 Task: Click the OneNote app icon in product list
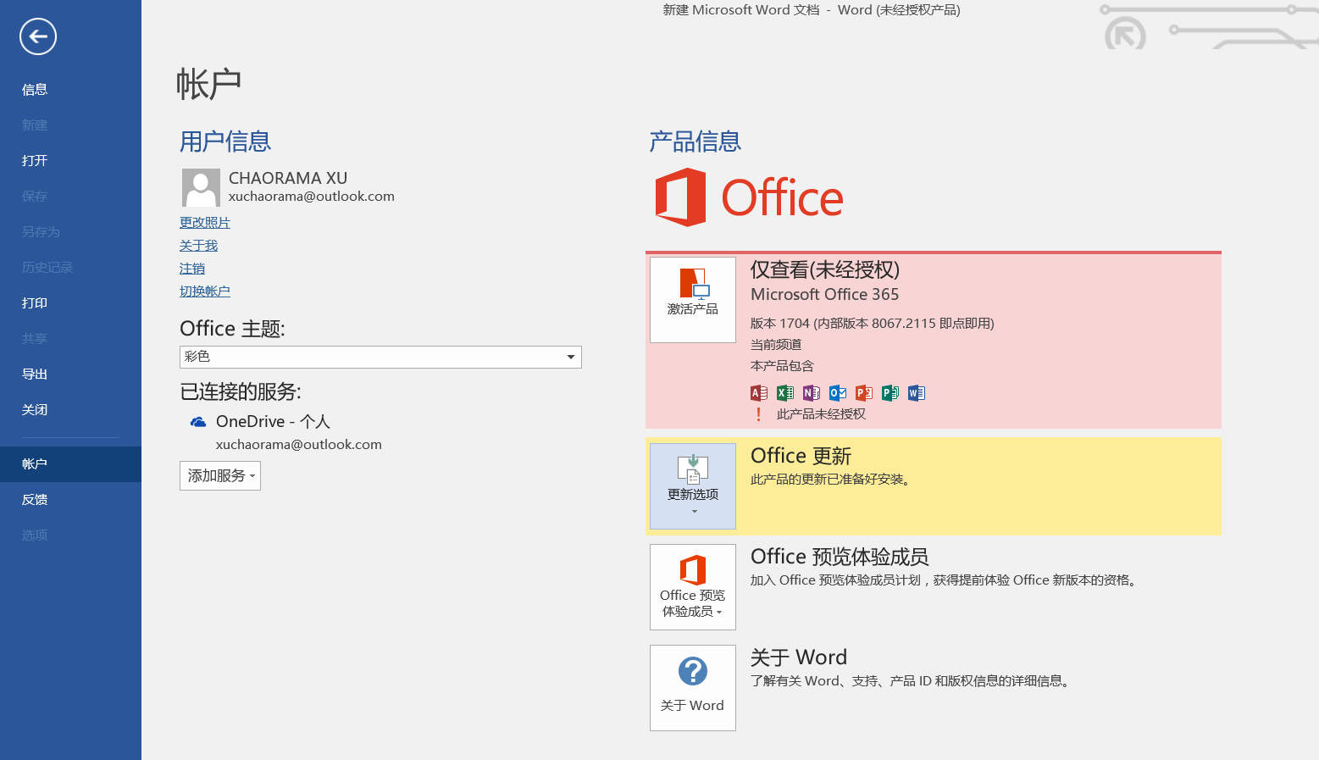tap(812, 393)
